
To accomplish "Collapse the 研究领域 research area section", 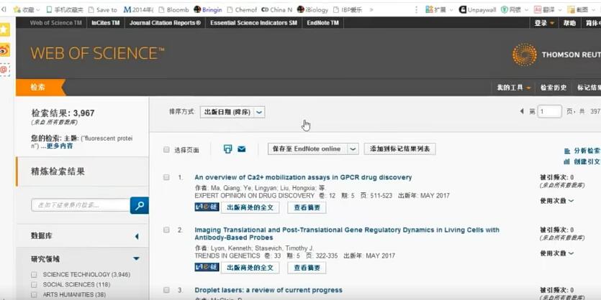I will [x=136, y=258].
